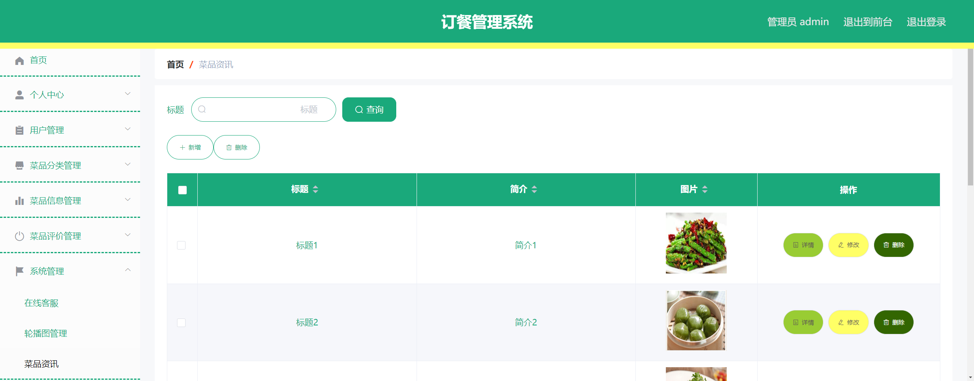This screenshot has height=381, width=974.
Task: Click the person icon for 个人中心
Action: (x=19, y=94)
